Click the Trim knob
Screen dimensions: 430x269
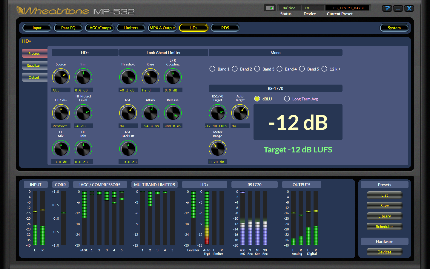[83, 77]
